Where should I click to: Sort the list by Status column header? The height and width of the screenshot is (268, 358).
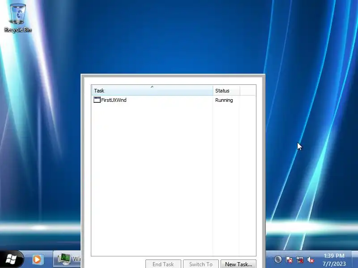pyautogui.click(x=226, y=91)
